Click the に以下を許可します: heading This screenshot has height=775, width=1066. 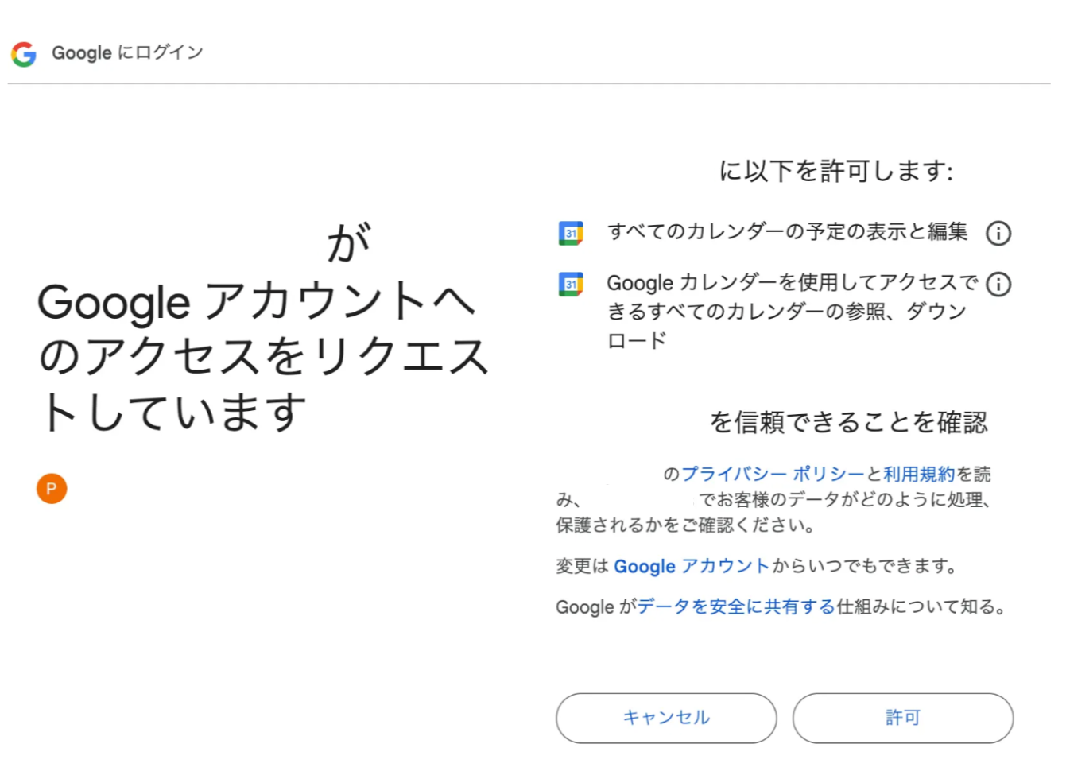tap(835, 171)
